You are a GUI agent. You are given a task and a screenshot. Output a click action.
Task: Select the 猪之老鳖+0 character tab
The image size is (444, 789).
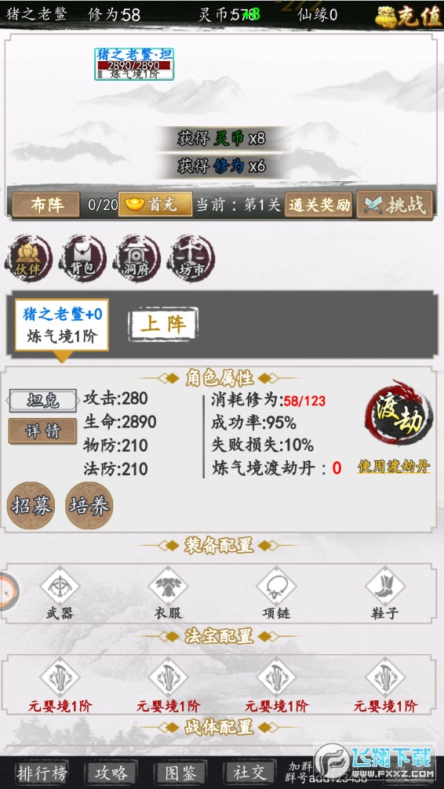click(x=62, y=325)
